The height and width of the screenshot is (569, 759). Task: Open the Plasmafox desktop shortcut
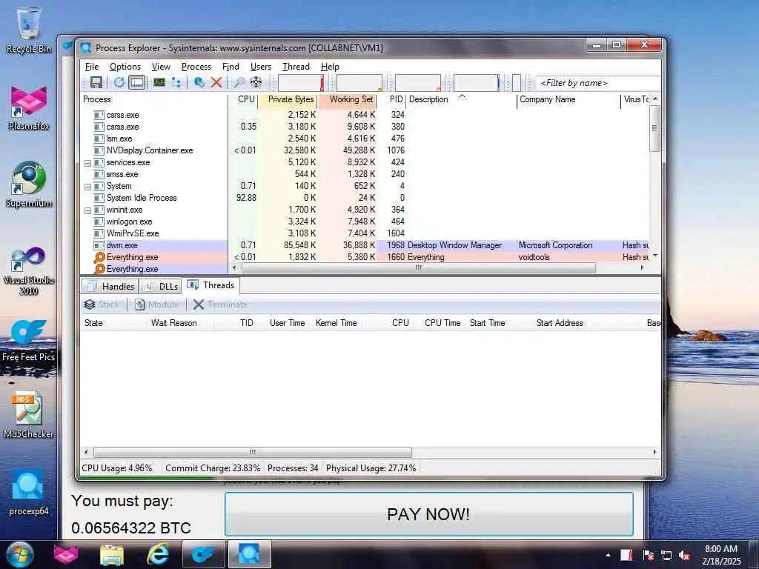pyautogui.click(x=29, y=107)
